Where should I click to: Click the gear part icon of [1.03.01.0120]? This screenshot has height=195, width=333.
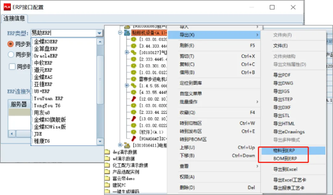134,40
